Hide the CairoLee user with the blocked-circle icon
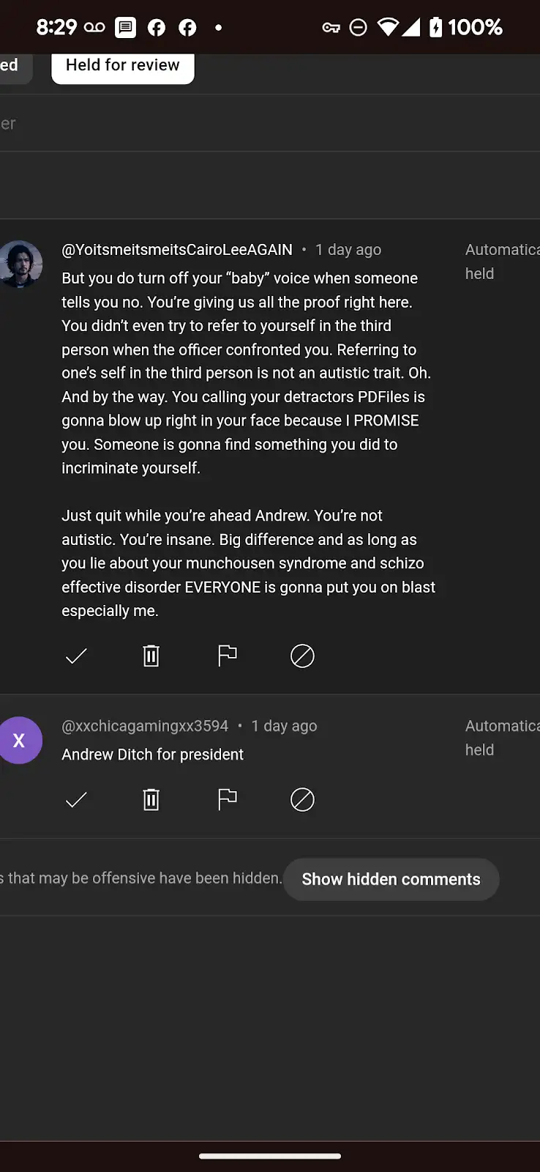 click(302, 656)
